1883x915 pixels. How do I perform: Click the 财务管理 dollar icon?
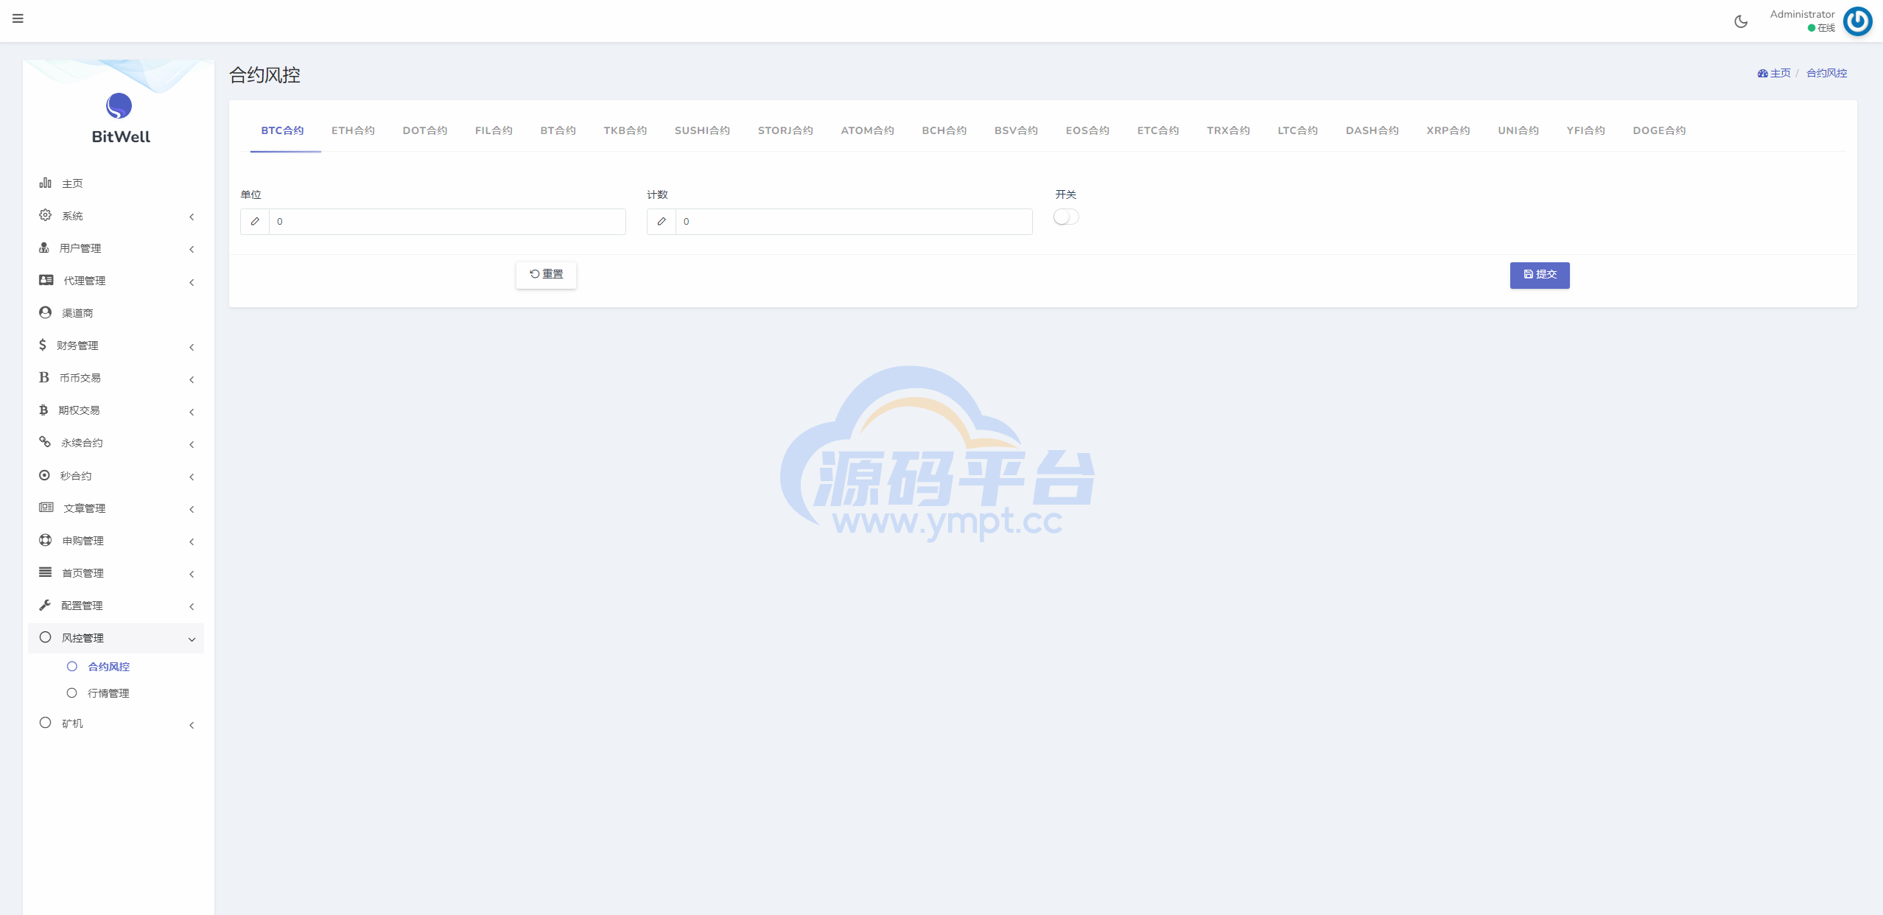point(43,345)
